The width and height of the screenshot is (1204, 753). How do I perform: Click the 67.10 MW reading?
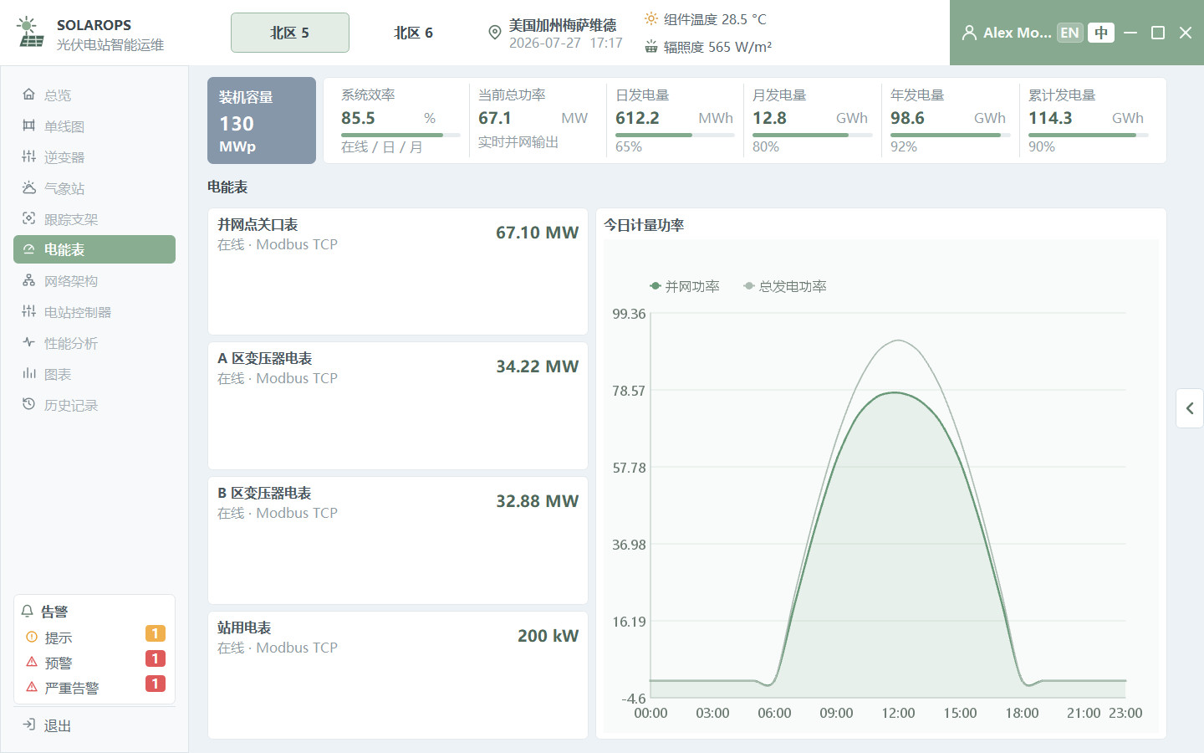pyautogui.click(x=537, y=233)
